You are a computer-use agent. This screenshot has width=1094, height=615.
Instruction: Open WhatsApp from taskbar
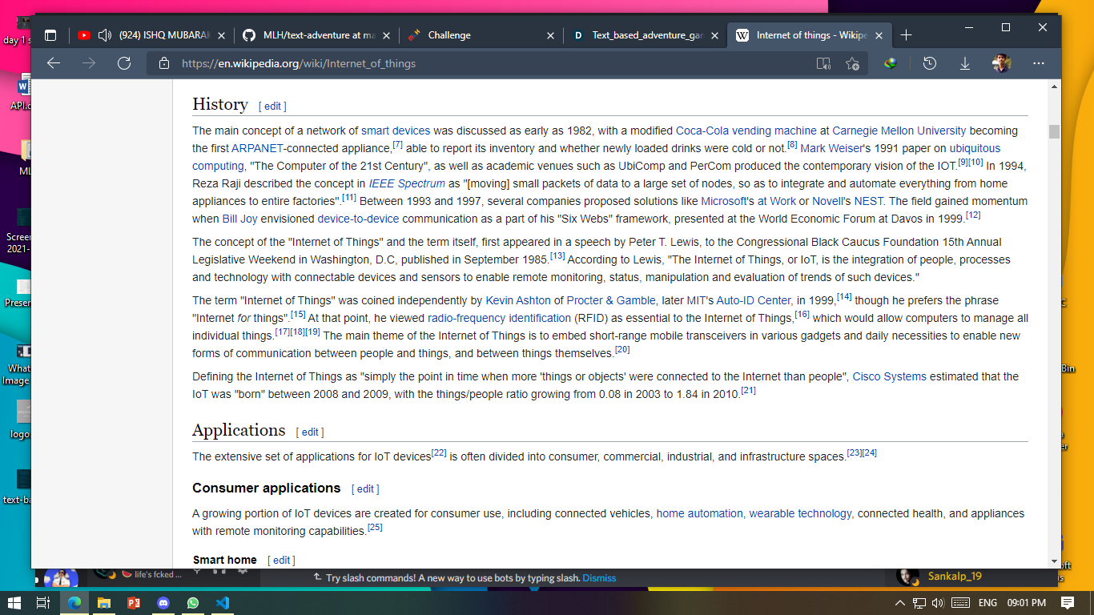click(193, 602)
